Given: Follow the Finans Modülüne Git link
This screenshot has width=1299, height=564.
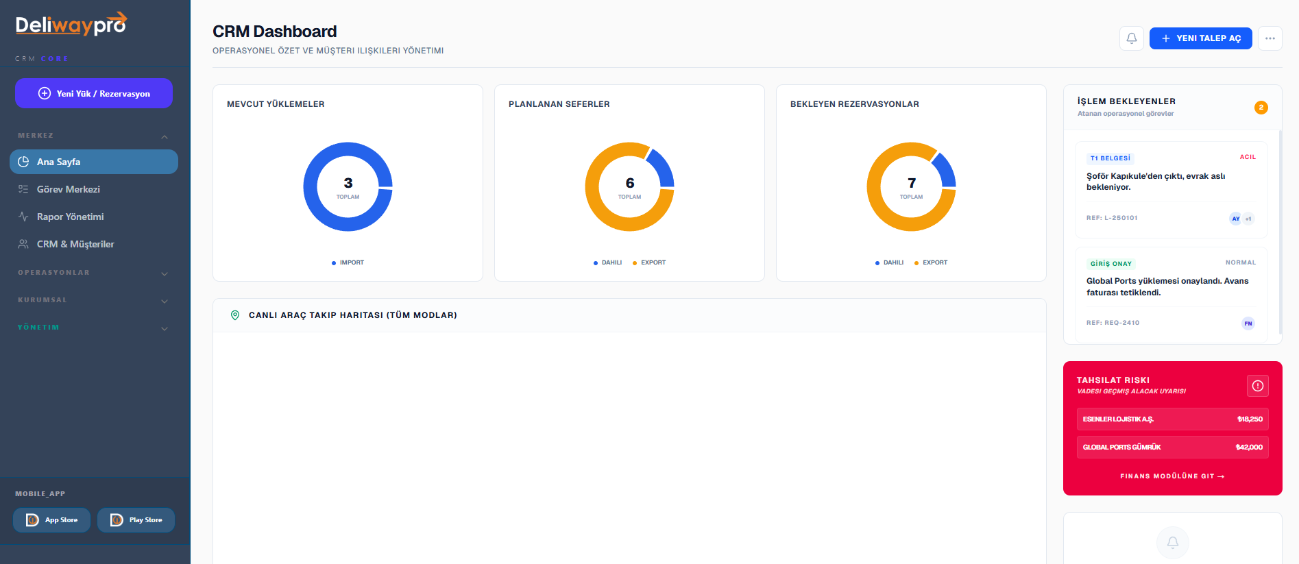Looking at the screenshot, I should coord(1172,476).
